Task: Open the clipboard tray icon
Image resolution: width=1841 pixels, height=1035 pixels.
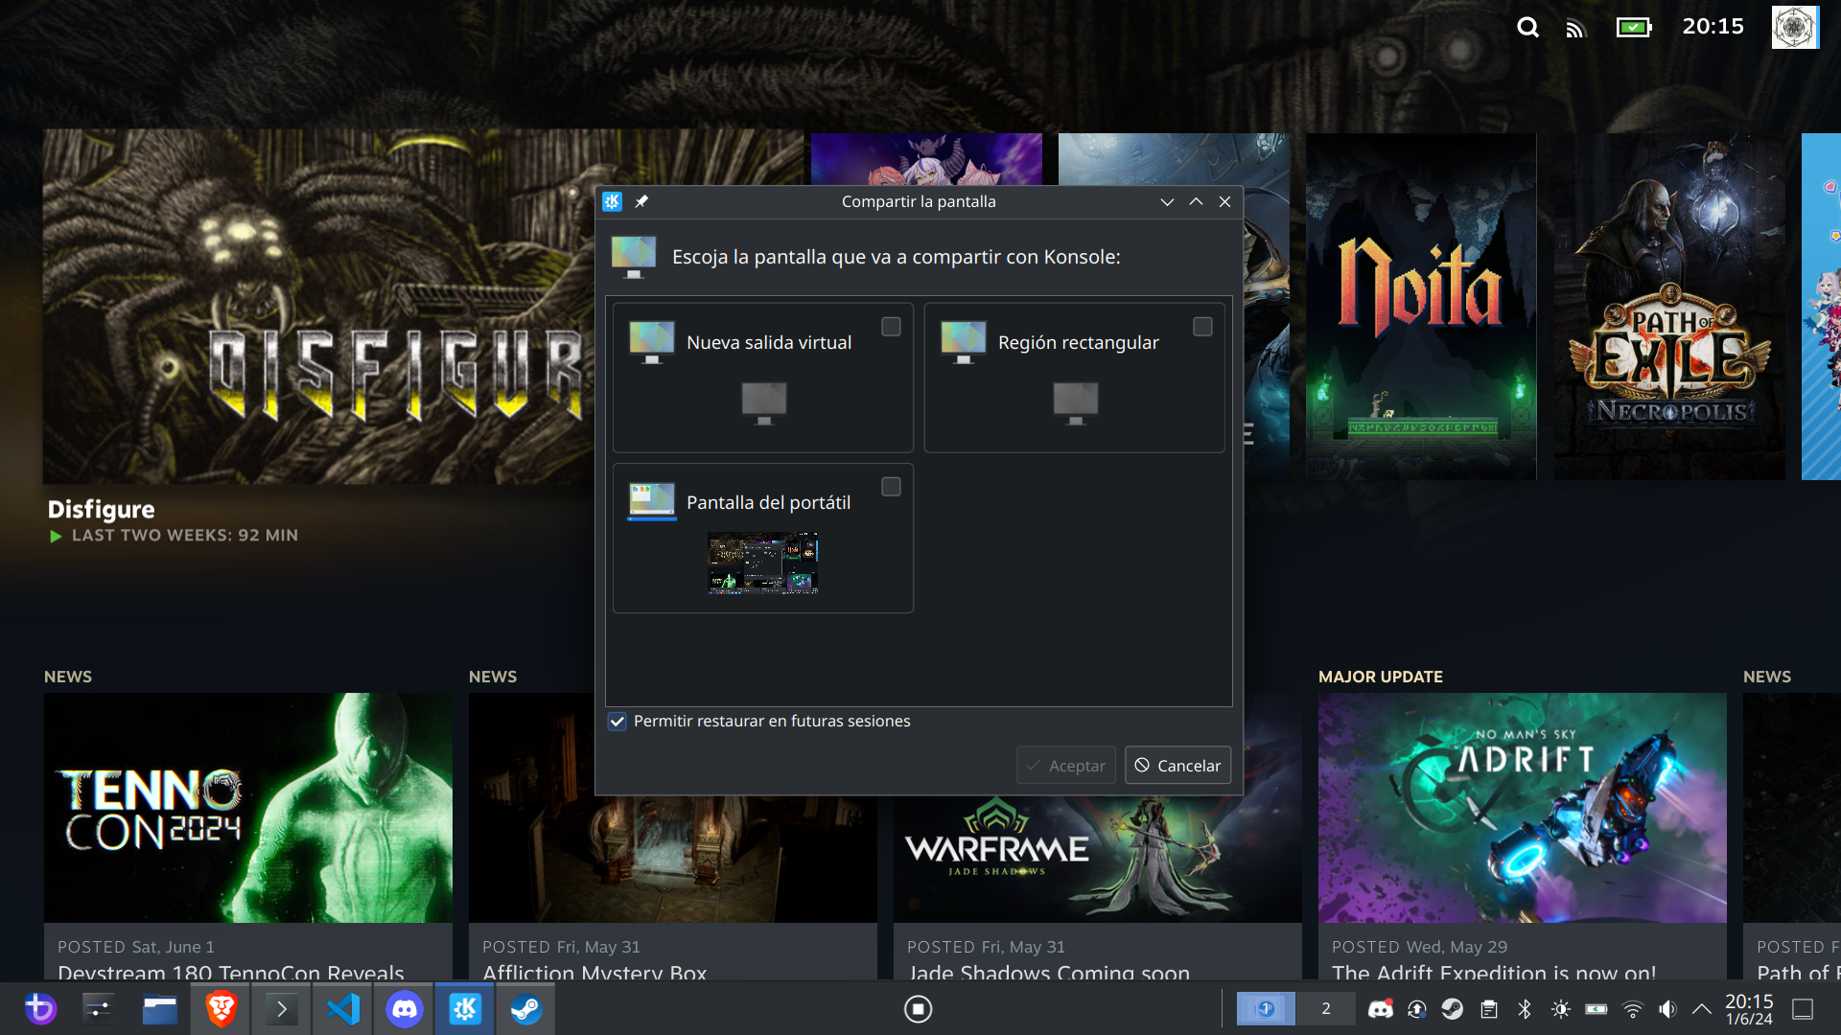Action: 1488,1009
